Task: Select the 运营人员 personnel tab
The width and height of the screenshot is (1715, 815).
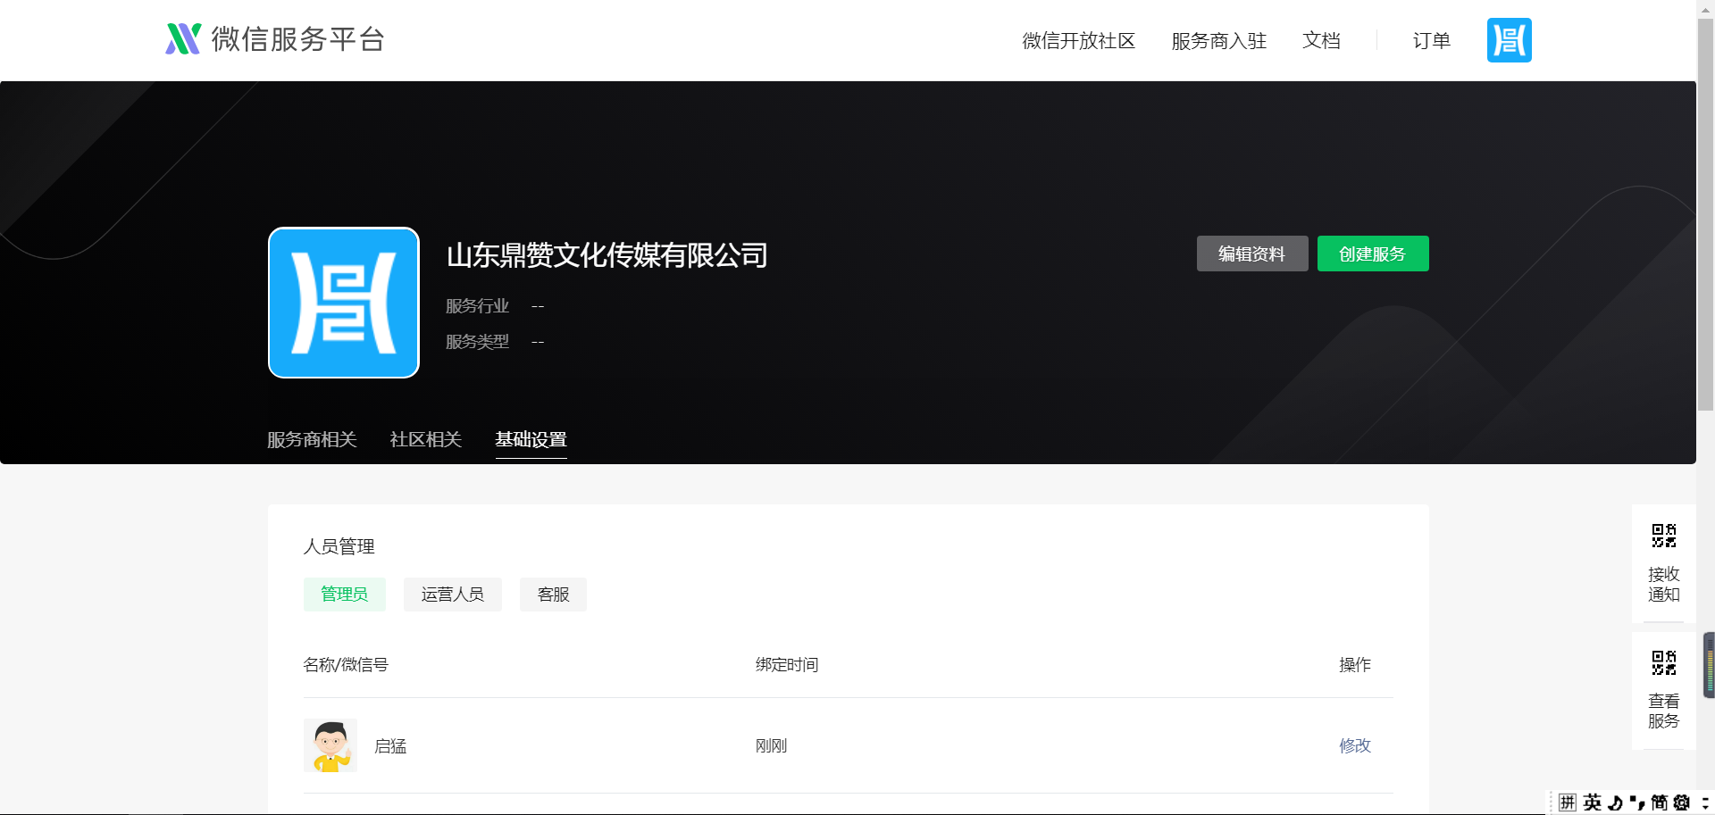Action: point(452,595)
